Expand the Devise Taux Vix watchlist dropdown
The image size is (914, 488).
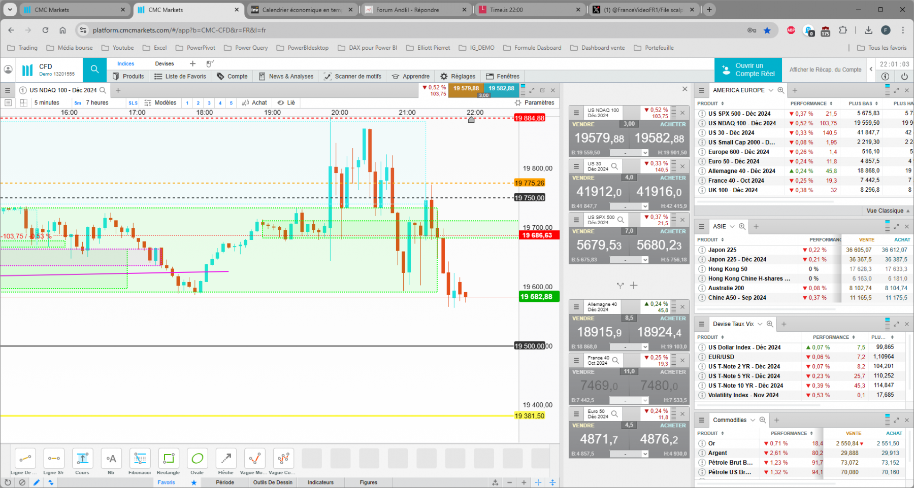[x=760, y=324]
